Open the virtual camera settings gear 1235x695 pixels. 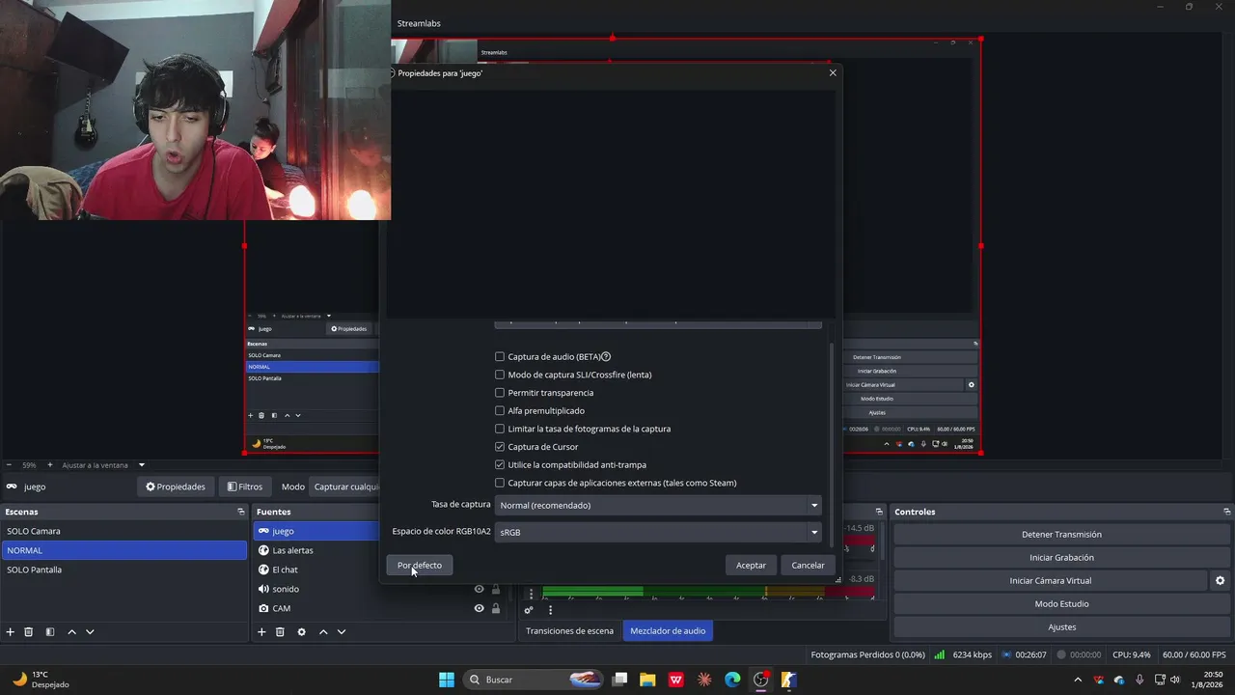click(x=1220, y=581)
